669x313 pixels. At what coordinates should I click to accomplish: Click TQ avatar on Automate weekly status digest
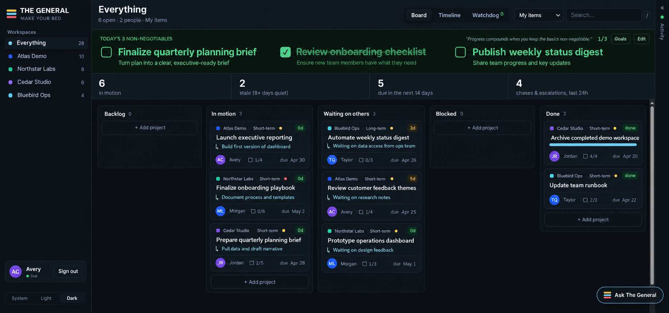click(x=332, y=160)
